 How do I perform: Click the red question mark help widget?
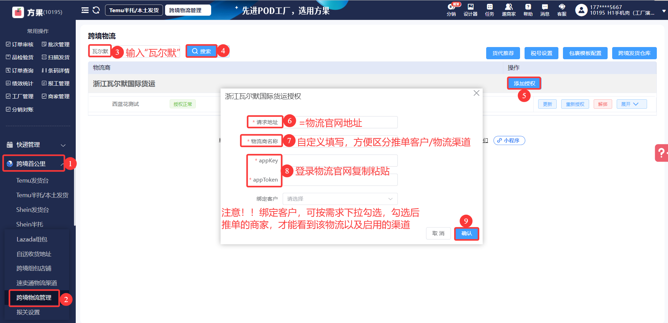click(661, 153)
